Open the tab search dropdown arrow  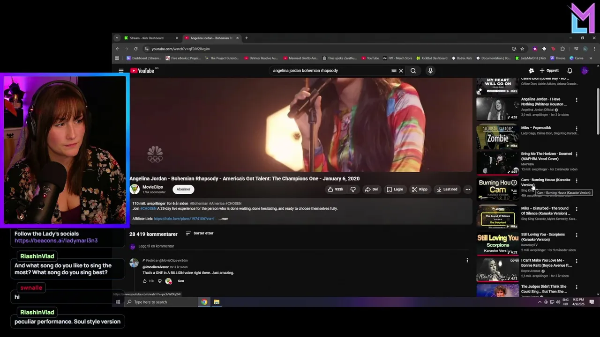[x=117, y=38]
